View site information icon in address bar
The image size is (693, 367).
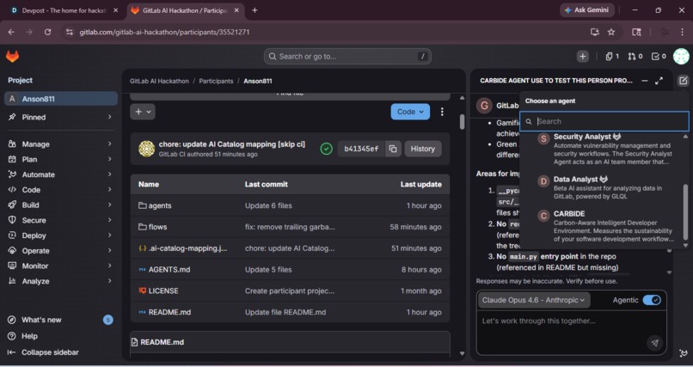69,32
